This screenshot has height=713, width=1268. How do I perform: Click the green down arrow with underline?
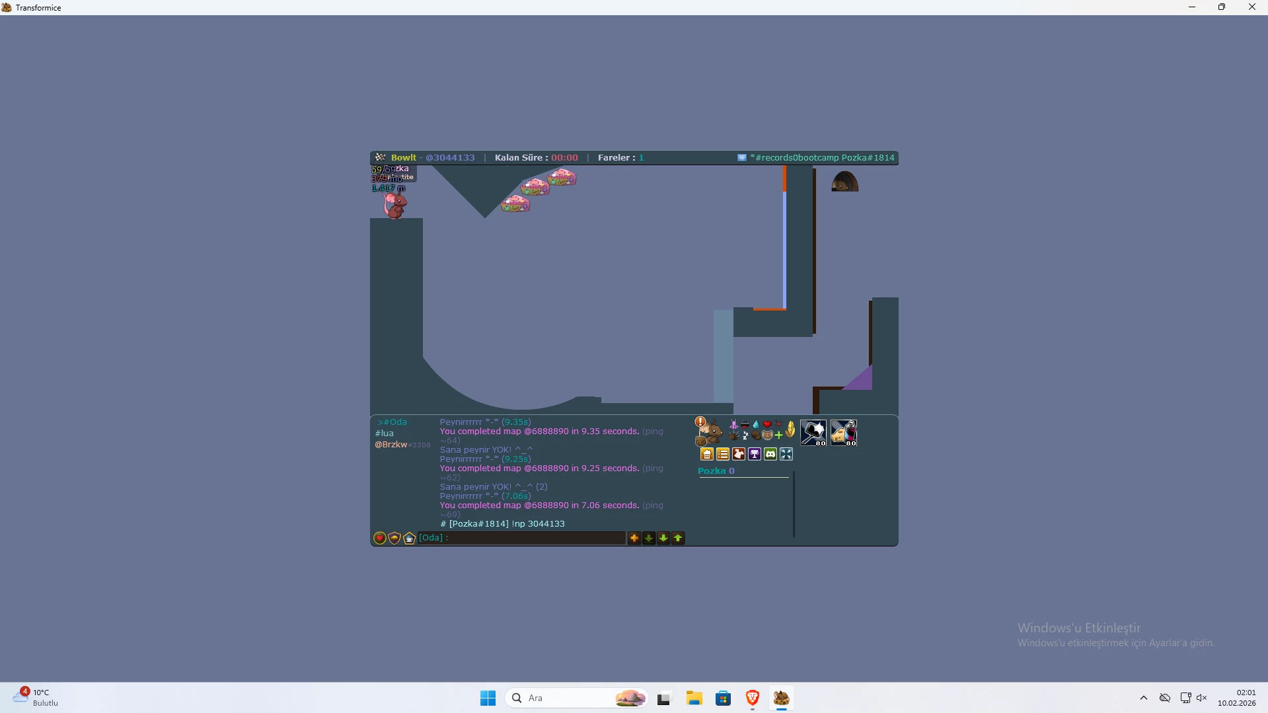click(x=649, y=538)
